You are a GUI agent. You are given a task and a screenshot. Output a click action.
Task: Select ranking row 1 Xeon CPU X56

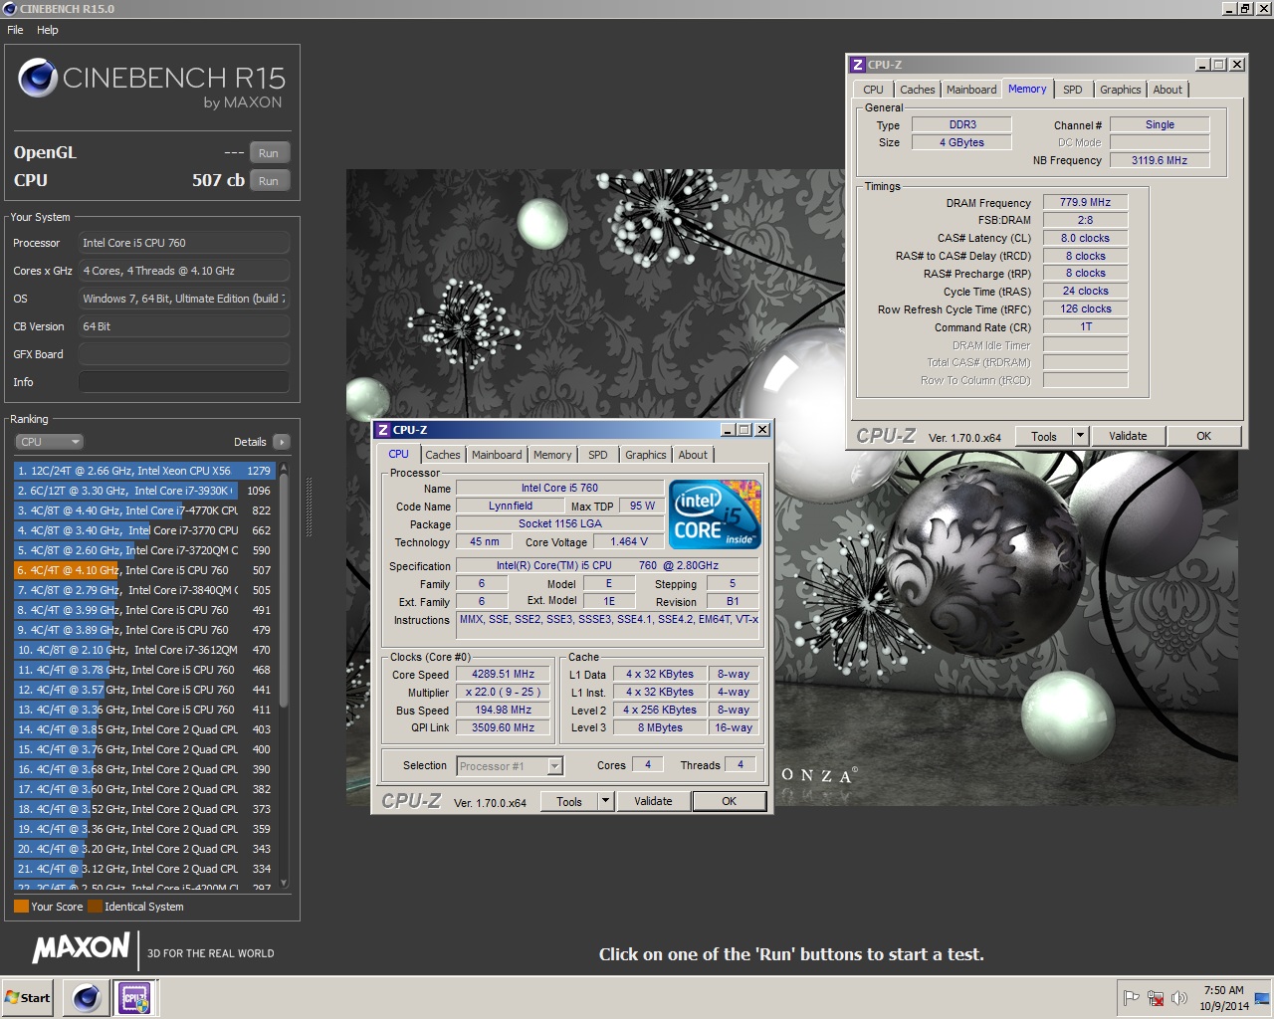tap(144, 471)
